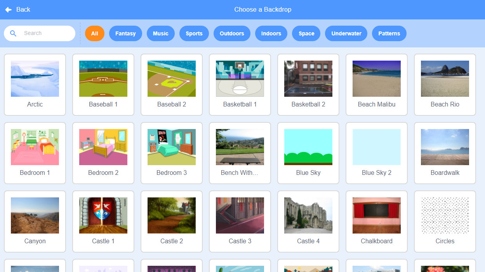Click the "Castle 2" label text

(x=172, y=241)
